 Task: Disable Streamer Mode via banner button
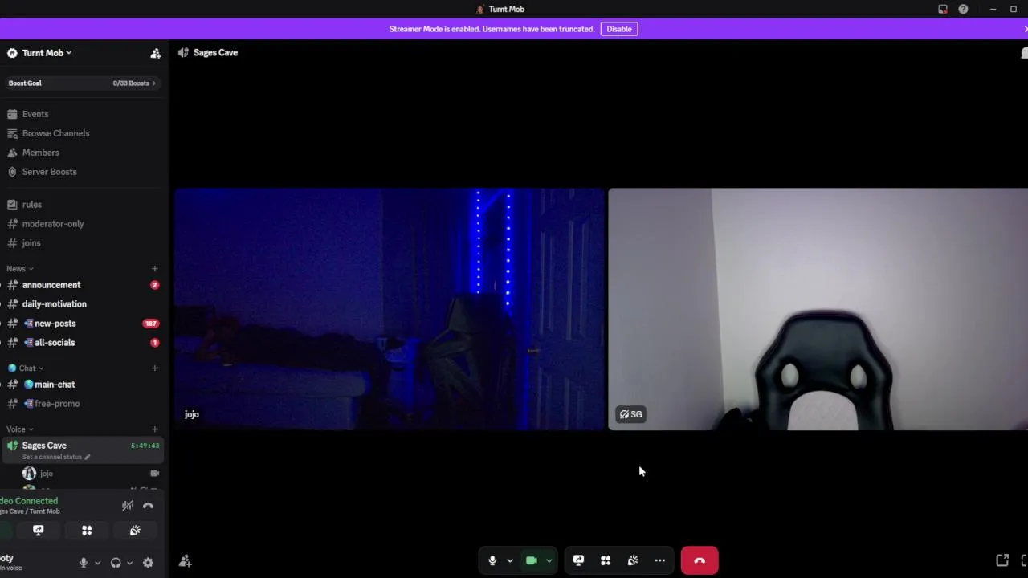coord(619,29)
